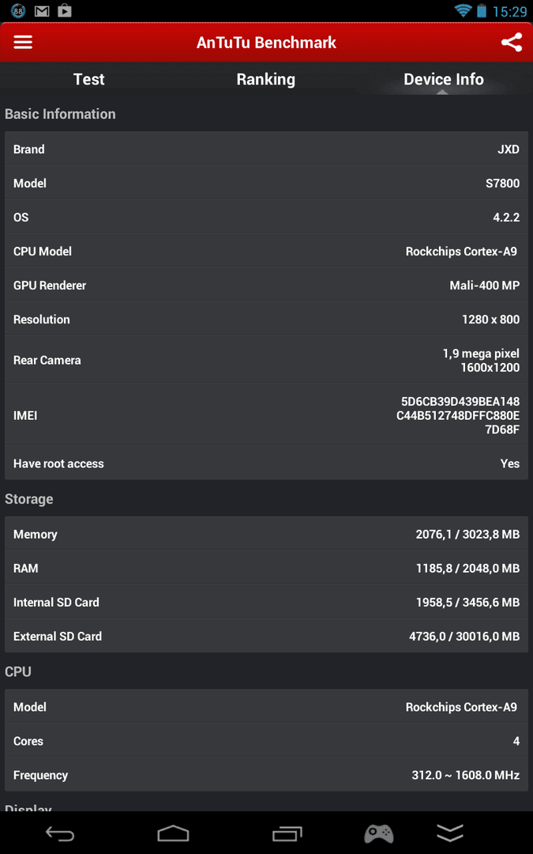The width and height of the screenshot is (533, 854).
Task: Tap the IMEI row
Action: click(x=267, y=415)
